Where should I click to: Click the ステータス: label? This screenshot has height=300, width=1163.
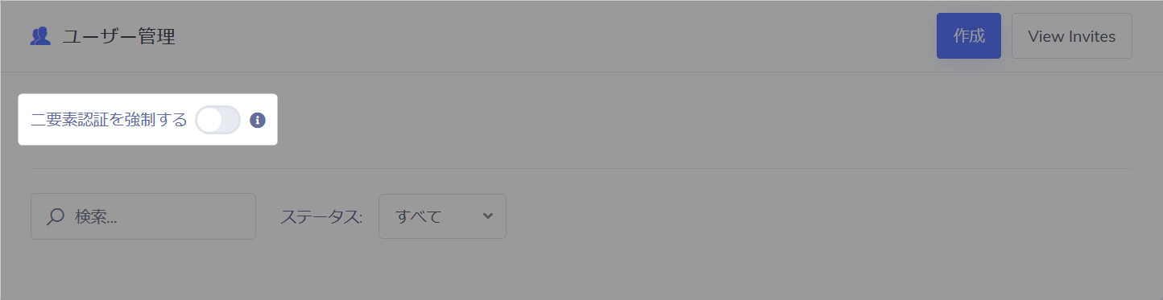[x=321, y=216]
